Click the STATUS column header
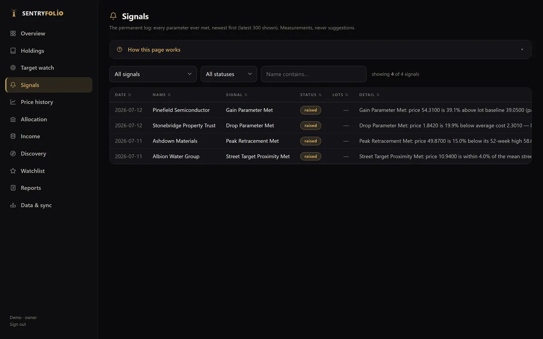The height and width of the screenshot is (339, 543). point(311,95)
